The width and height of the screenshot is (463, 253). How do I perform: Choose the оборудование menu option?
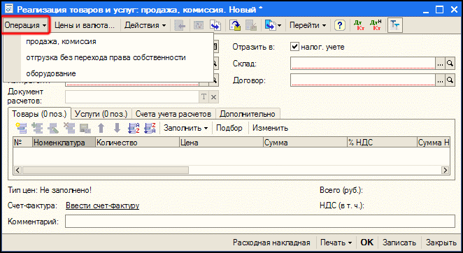tap(51, 73)
